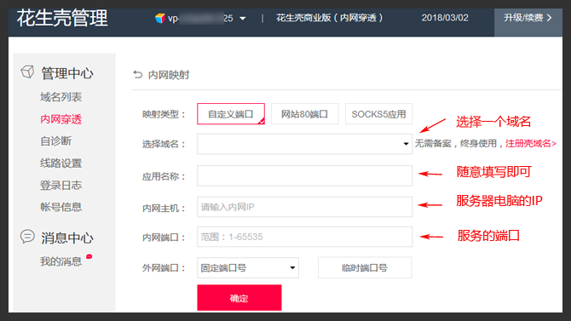
Task: Click the 应用名称 input field
Action: click(x=305, y=175)
